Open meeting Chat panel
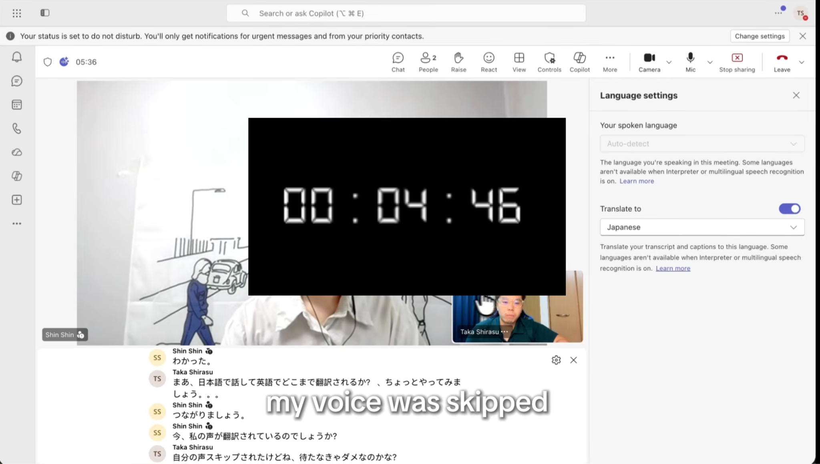The image size is (820, 464). (x=398, y=62)
